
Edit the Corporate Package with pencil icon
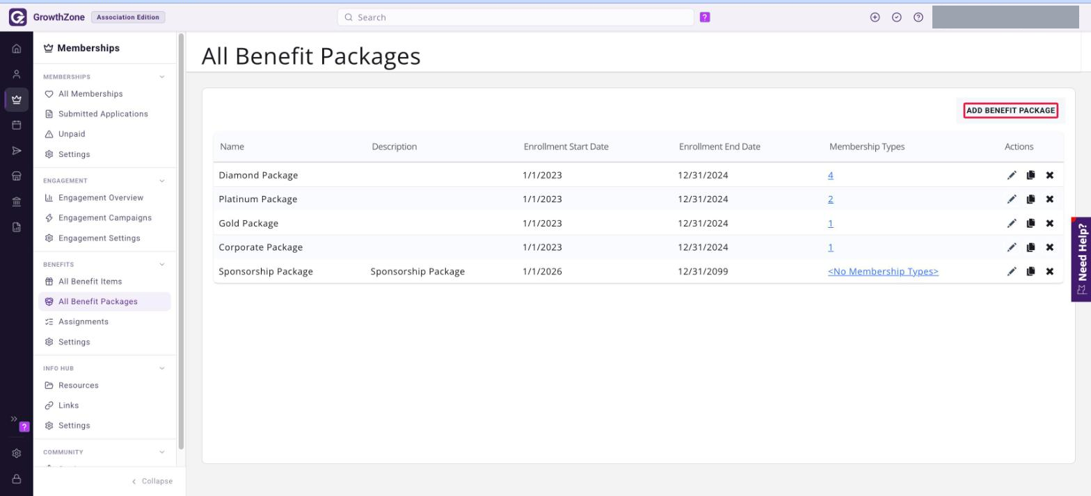(1012, 247)
